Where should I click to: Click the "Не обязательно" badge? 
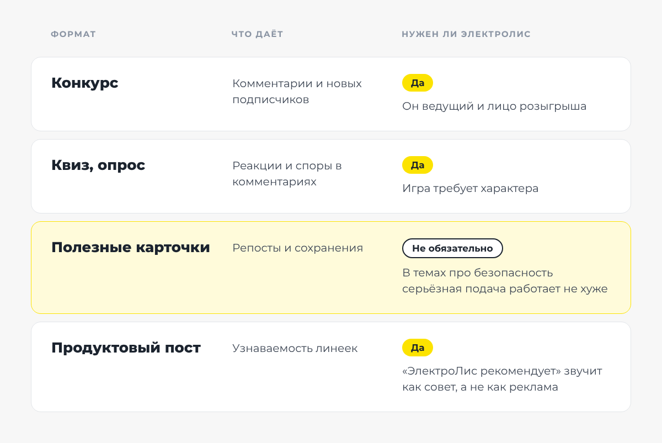tap(452, 248)
